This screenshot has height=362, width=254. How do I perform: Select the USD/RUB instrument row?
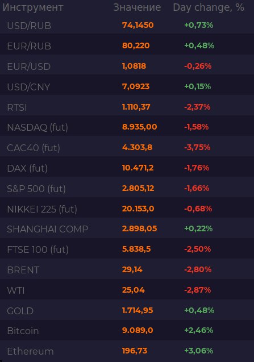(127, 26)
